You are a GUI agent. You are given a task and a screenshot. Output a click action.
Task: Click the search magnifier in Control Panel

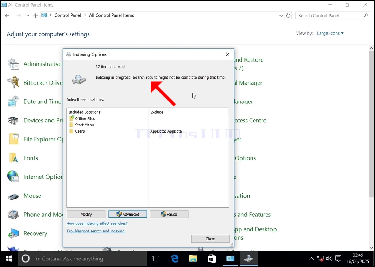click(366, 16)
